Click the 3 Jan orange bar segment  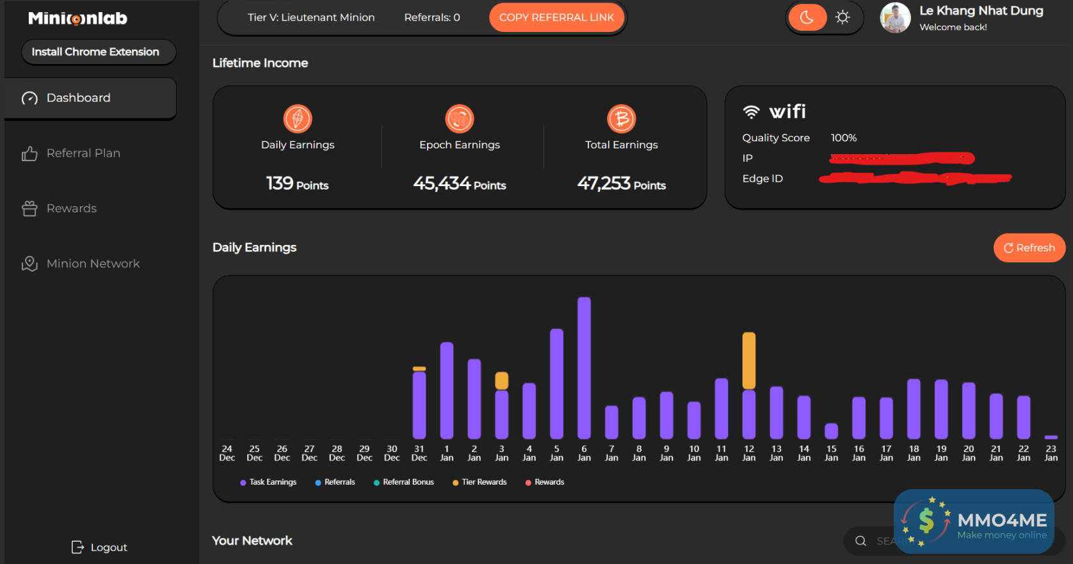502,380
